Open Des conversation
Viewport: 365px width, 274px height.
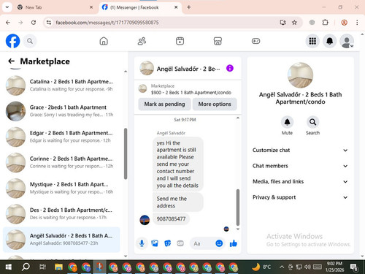61,214
